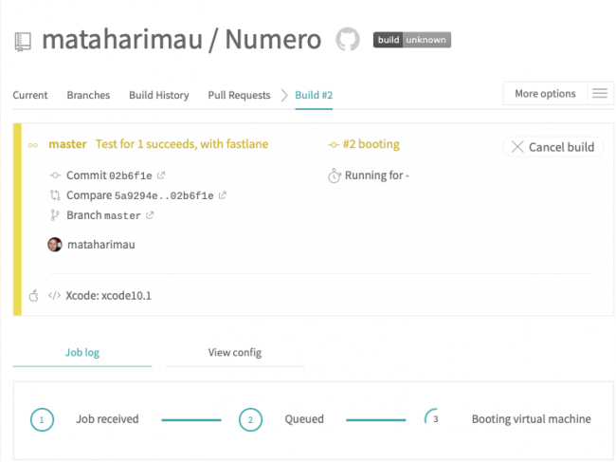
Task: Open the Build History tab
Action: point(159,95)
